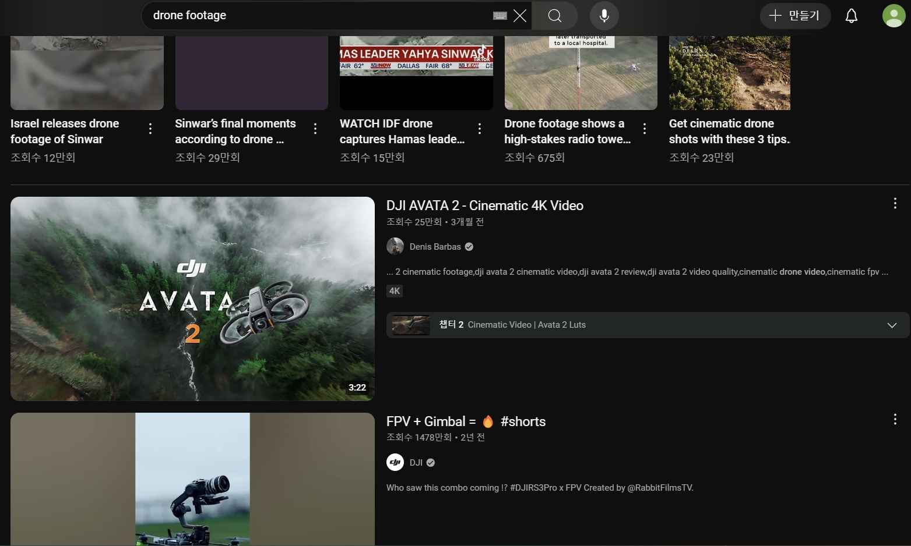Open the 만들기 create button
911x546 pixels.
click(x=795, y=16)
